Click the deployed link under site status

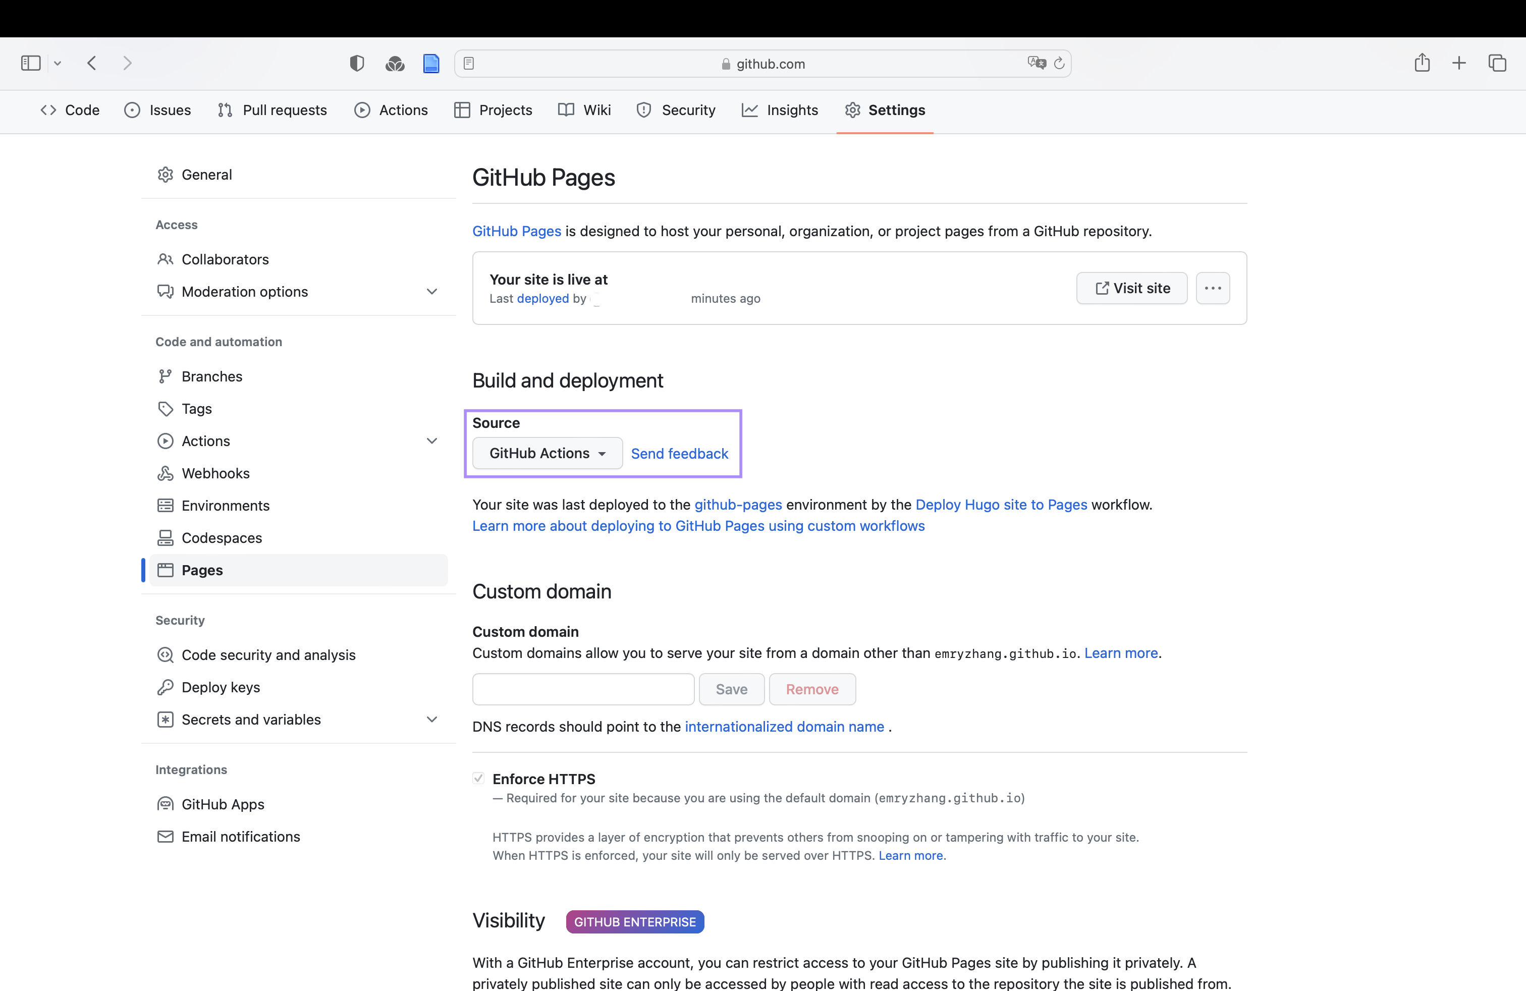(543, 299)
